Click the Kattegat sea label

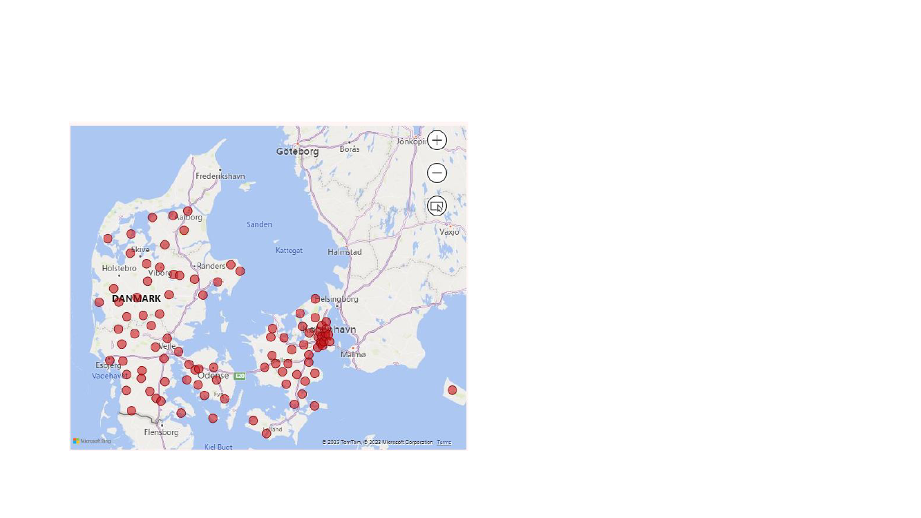click(289, 250)
